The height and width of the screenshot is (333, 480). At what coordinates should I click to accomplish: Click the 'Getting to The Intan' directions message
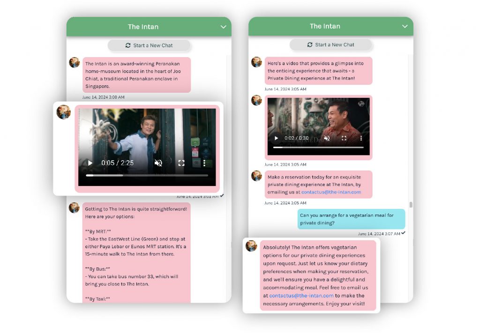coord(136,252)
